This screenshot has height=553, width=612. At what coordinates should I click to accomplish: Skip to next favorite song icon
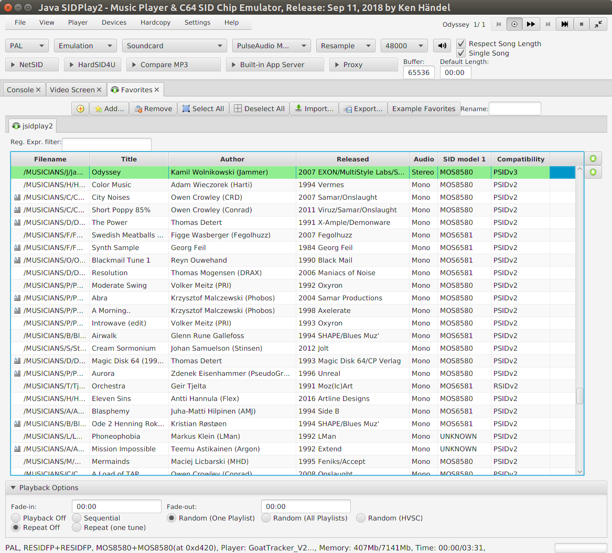(x=564, y=24)
